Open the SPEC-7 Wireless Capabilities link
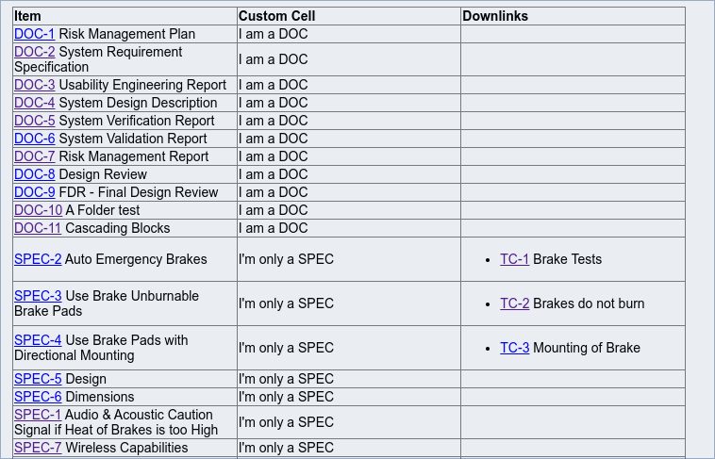The image size is (715, 459). pyautogui.click(x=38, y=448)
